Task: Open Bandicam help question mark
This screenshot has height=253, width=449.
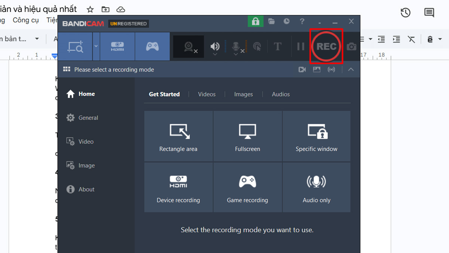Action: pyautogui.click(x=302, y=21)
